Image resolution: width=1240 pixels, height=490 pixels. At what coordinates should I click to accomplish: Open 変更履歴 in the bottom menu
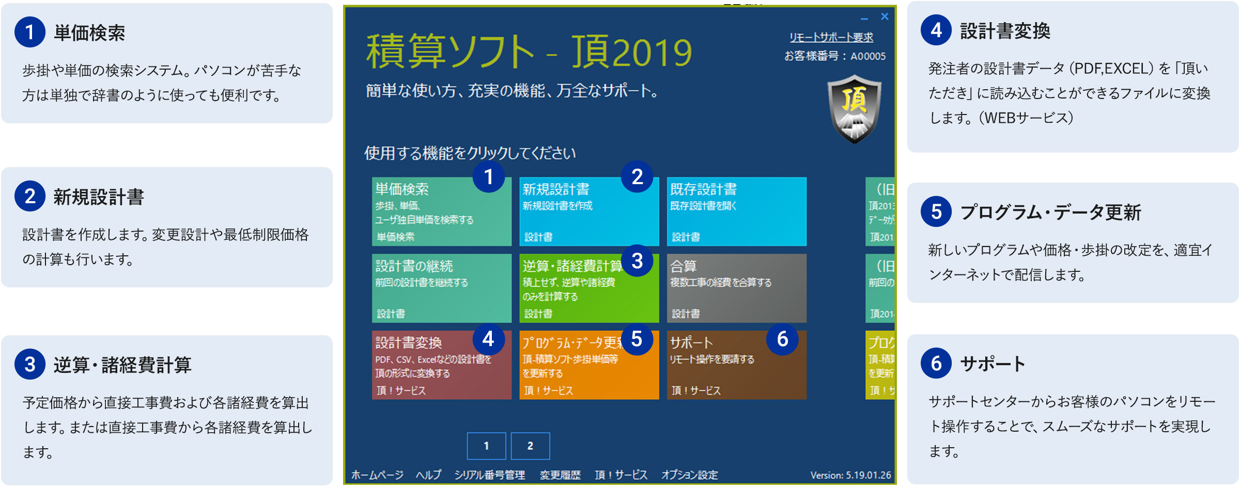tap(560, 475)
